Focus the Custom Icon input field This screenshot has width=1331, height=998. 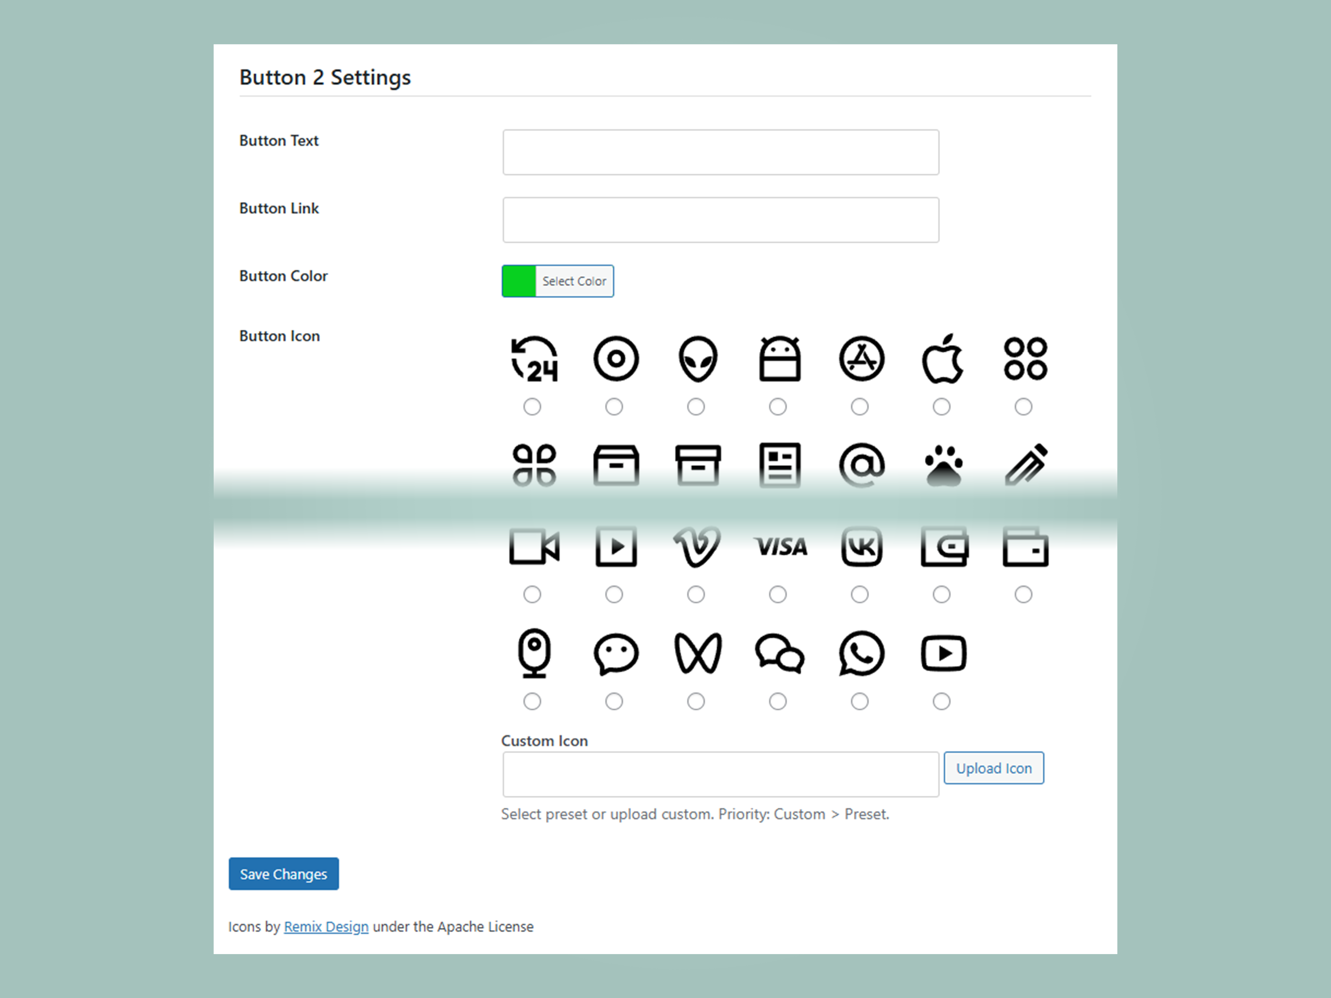[721, 774]
